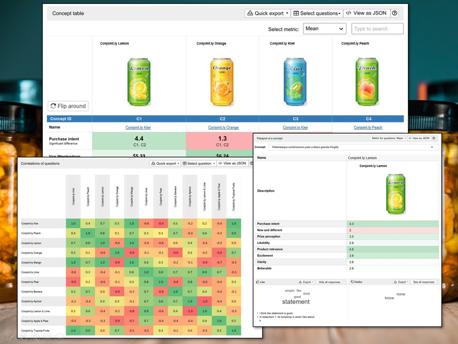Expand the Select metric Mean dropdown
Screen dimensions: 458x344
pos(324,29)
